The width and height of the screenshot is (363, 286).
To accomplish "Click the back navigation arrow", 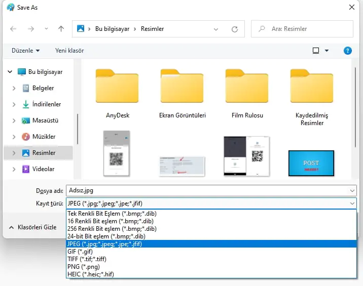I will pos(13,29).
